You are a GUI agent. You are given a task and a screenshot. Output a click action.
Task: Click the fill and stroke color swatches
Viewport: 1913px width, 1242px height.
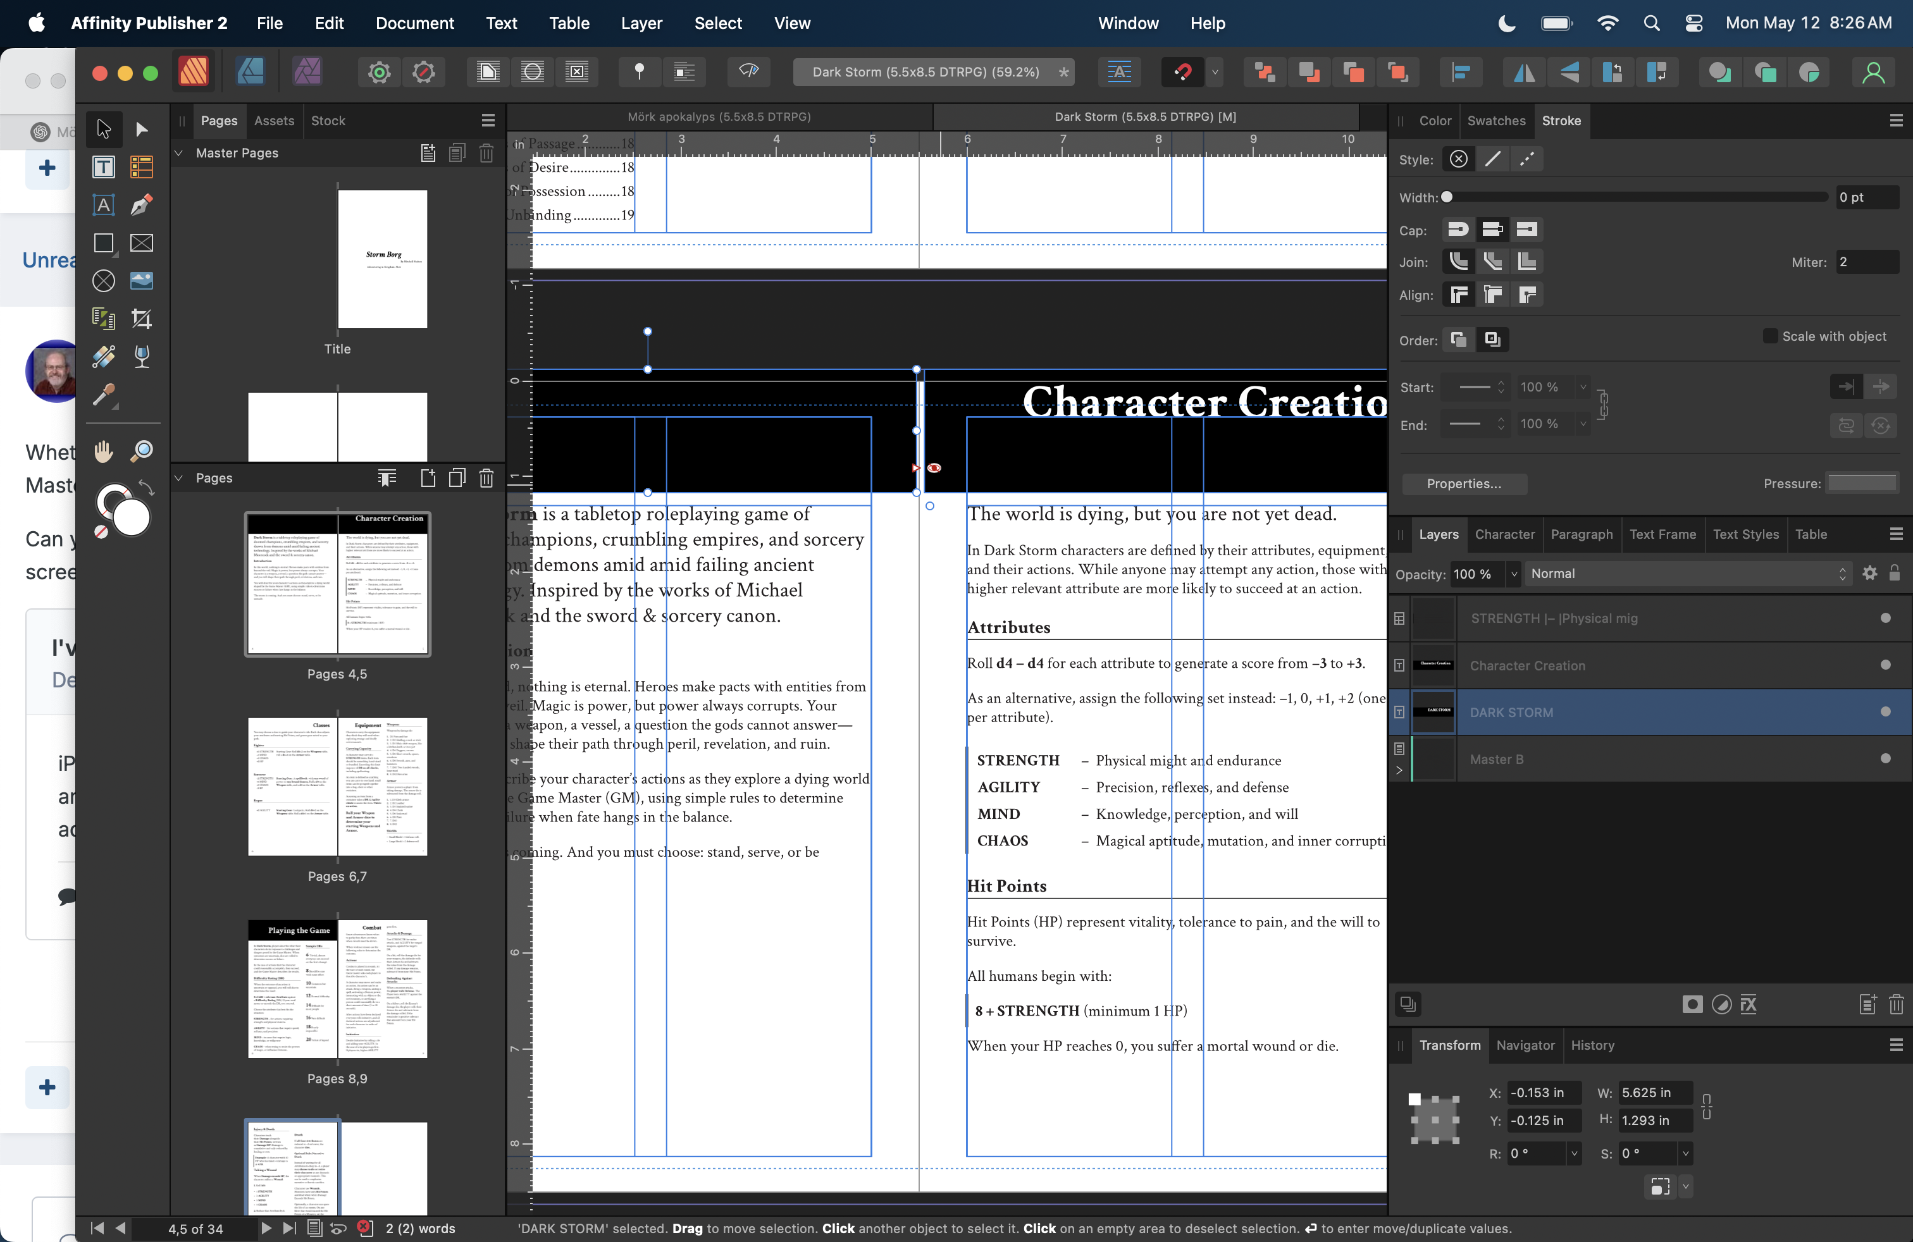[x=123, y=510]
